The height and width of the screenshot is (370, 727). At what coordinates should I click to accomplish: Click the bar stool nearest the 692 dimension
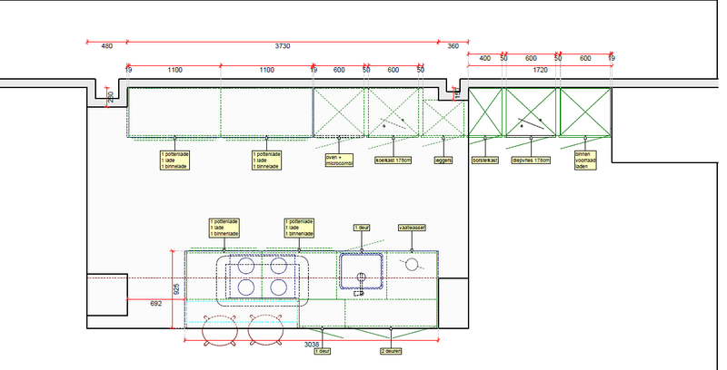pyautogui.click(x=220, y=330)
